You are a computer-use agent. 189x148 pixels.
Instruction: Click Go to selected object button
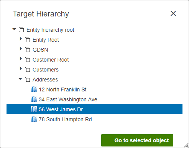coord(137,140)
